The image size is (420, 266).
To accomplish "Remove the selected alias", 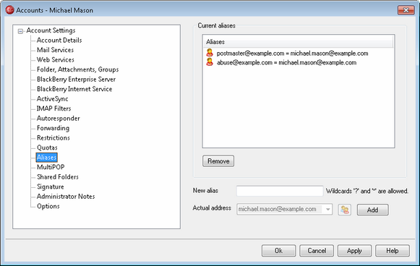I will (218, 161).
